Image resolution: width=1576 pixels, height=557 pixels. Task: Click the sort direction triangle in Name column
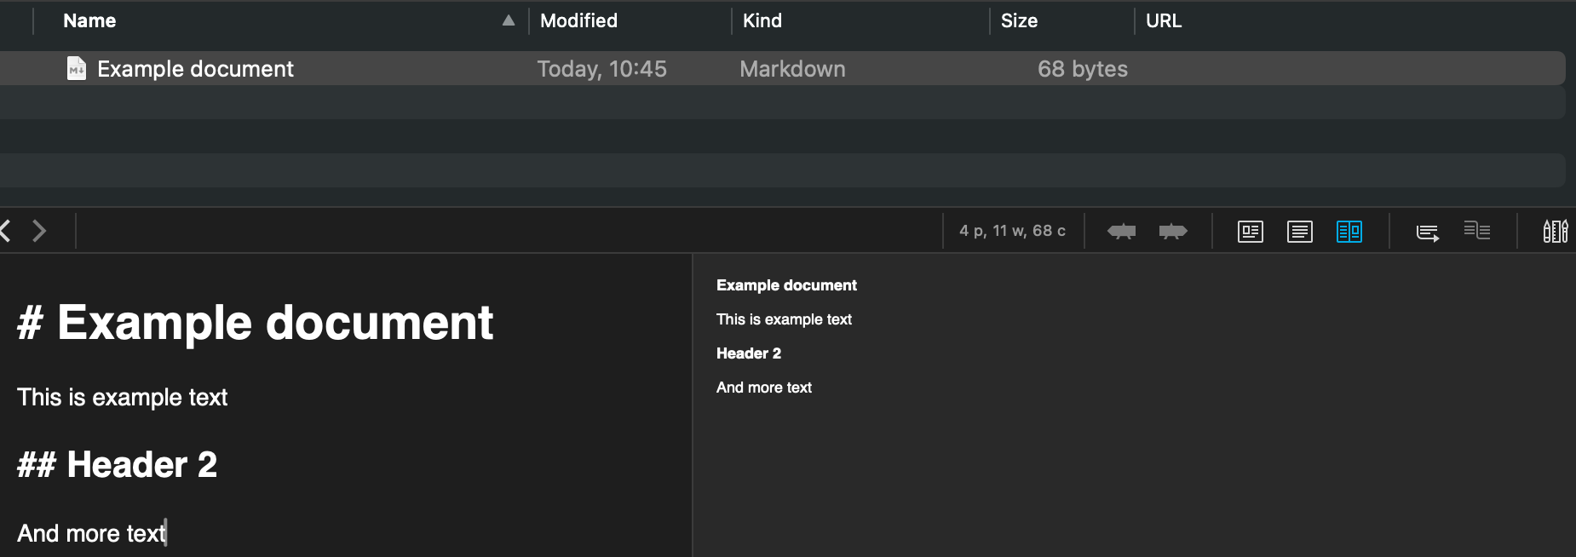[509, 20]
